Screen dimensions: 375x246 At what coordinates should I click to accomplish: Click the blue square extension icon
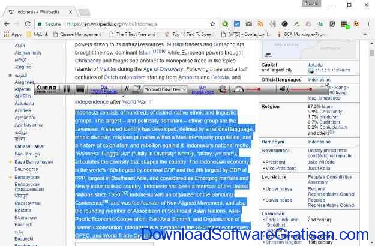tap(237, 24)
